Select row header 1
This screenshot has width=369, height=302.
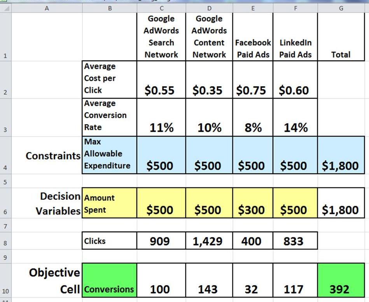point(5,56)
